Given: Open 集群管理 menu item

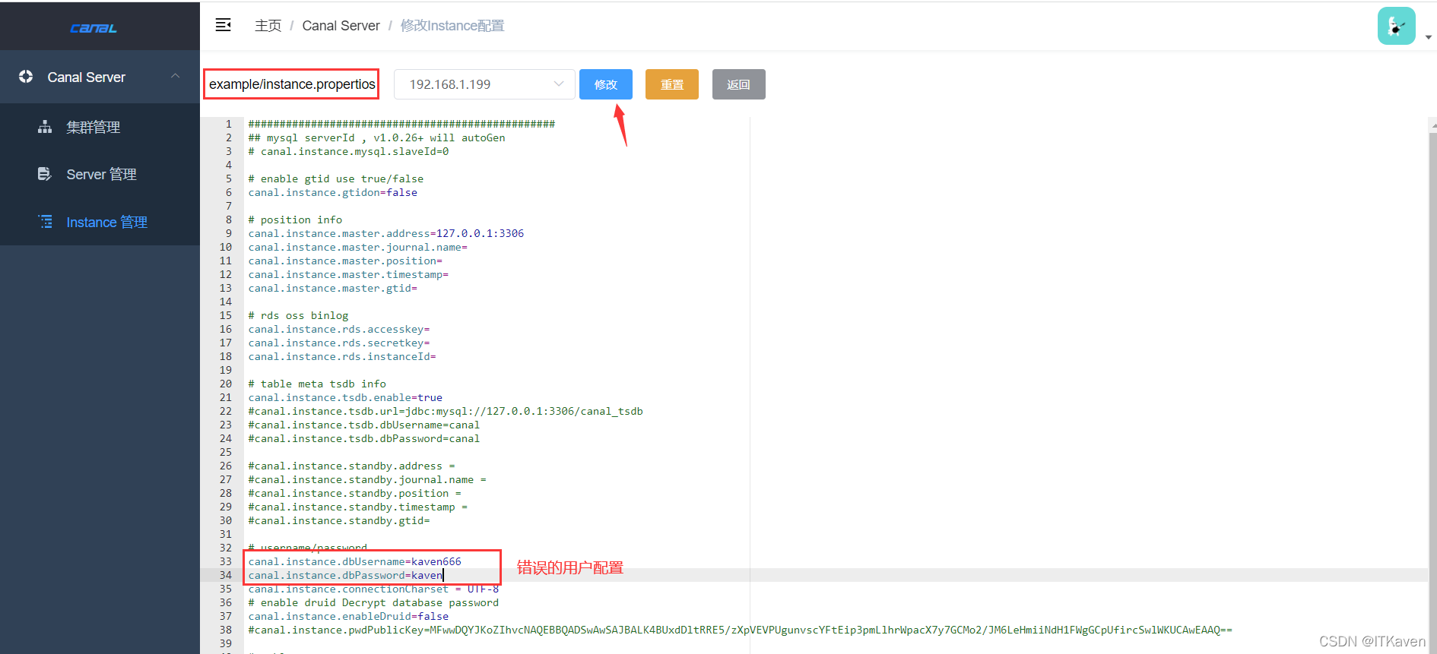Looking at the screenshot, I should tap(100, 127).
